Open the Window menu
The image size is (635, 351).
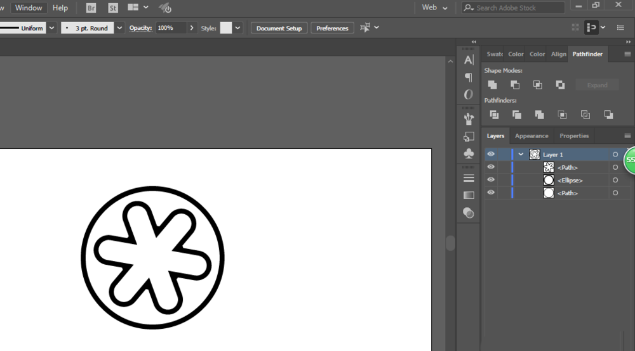(x=29, y=8)
